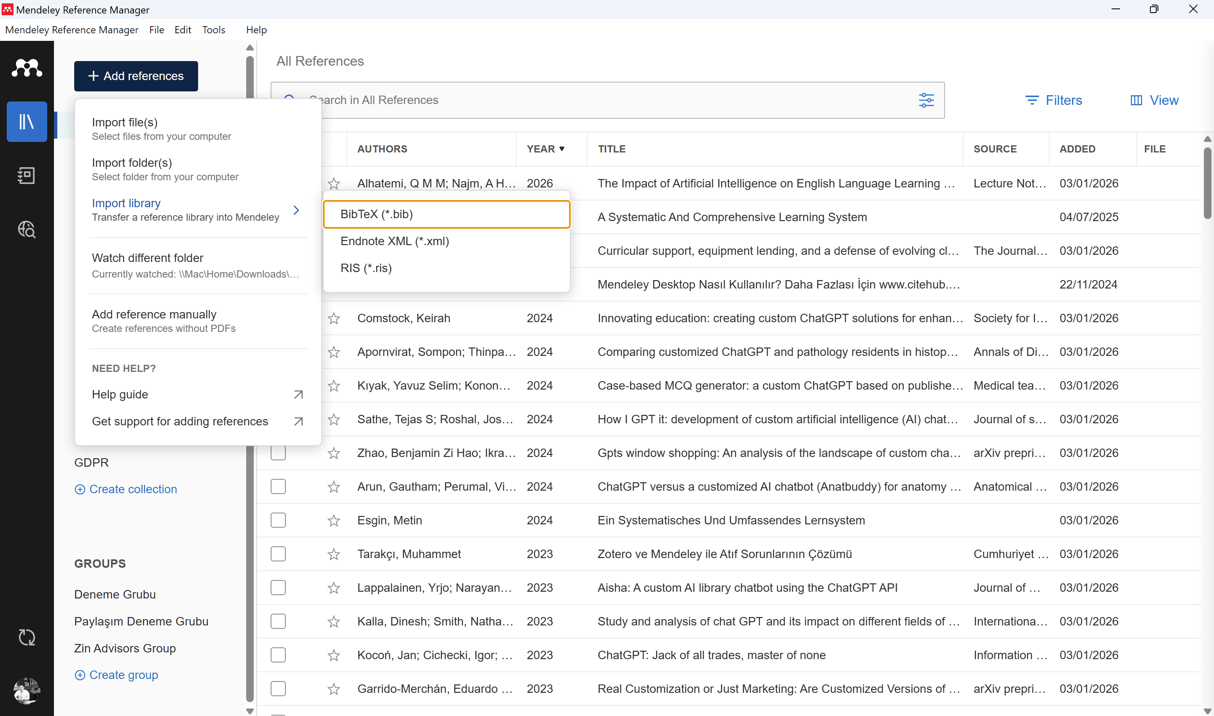This screenshot has height=716, width=1214.
Task: Star the Esgin, Metin 2024 reference
Action: point(334,521)
